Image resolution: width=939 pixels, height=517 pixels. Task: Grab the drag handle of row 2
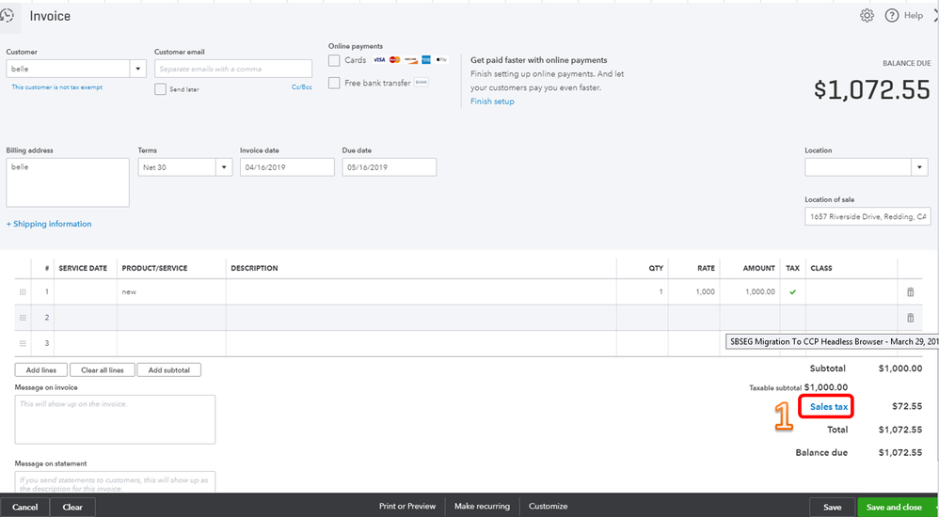pyautogui.click(x=23, y=318)
